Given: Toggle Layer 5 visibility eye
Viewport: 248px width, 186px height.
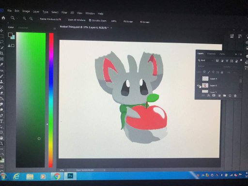Looking at the screenshot, I should pyautogui.click(x=199, y=85).
